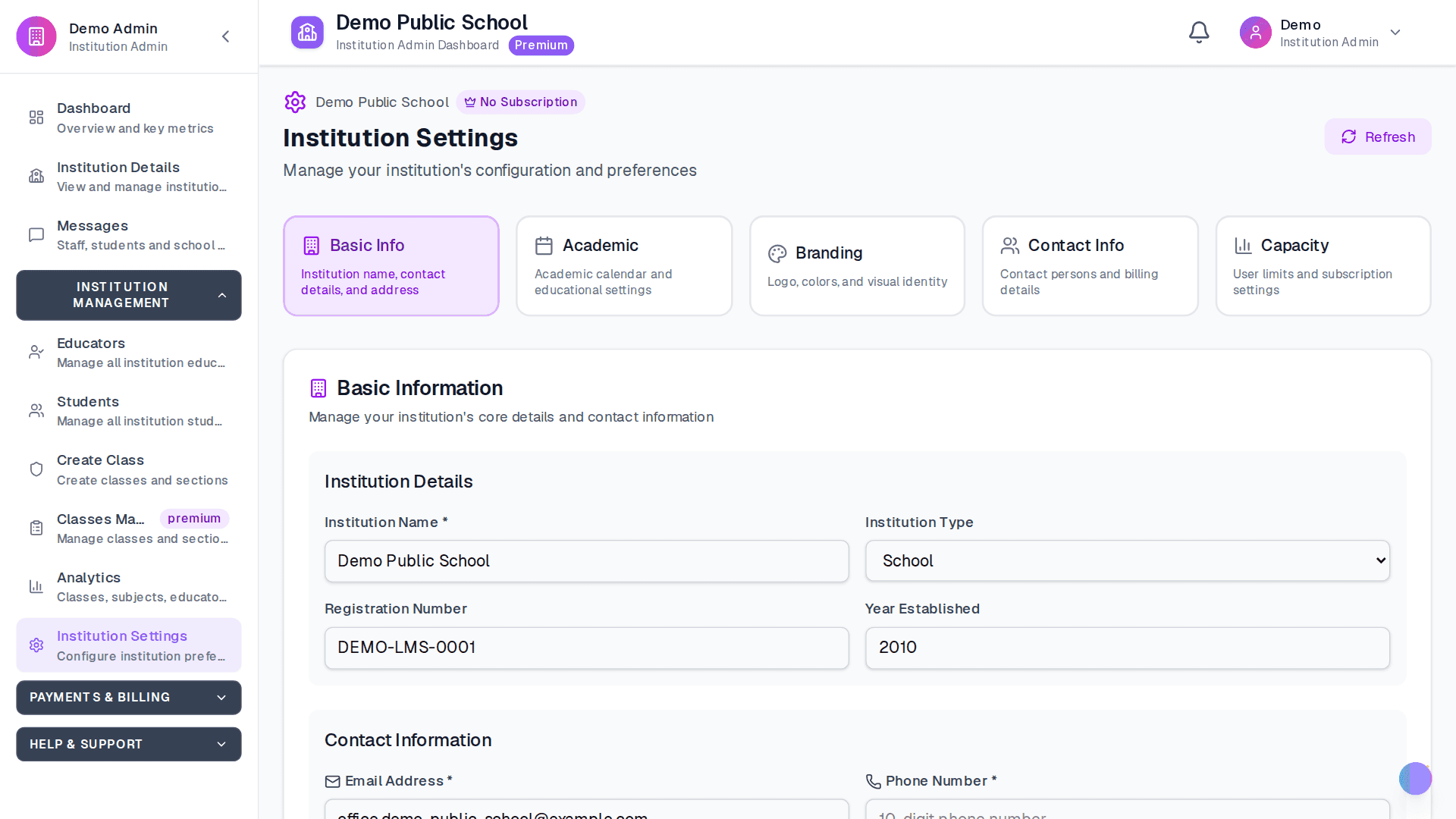Click the purple gear icon beside breadcrumb
This screenshot has width=1456, height=819.
tap(295, 102)
